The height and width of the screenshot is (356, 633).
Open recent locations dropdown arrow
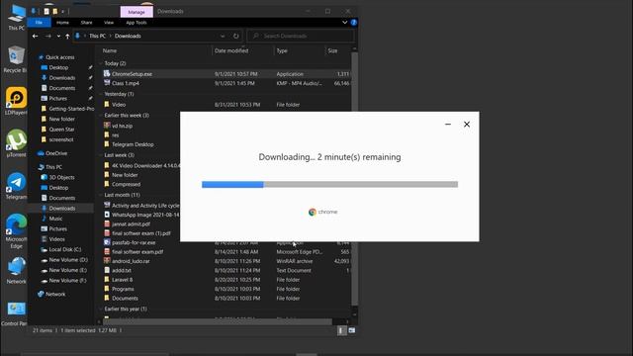coord(58,36)
